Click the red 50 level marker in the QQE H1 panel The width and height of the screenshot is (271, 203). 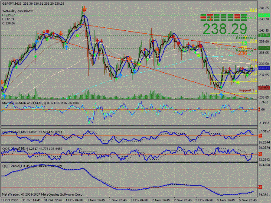coord(260,187)
